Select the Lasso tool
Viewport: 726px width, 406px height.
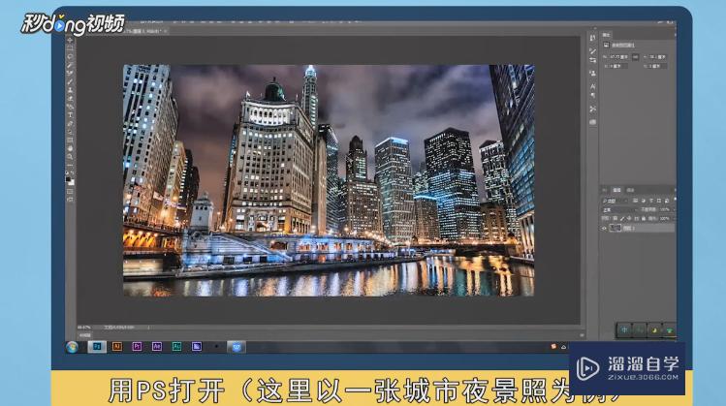click(x=70, y=56)
